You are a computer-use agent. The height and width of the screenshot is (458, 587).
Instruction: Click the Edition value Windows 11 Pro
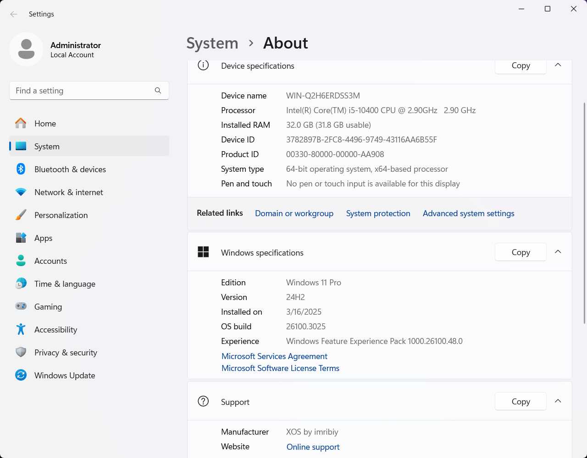coord(314,283)
